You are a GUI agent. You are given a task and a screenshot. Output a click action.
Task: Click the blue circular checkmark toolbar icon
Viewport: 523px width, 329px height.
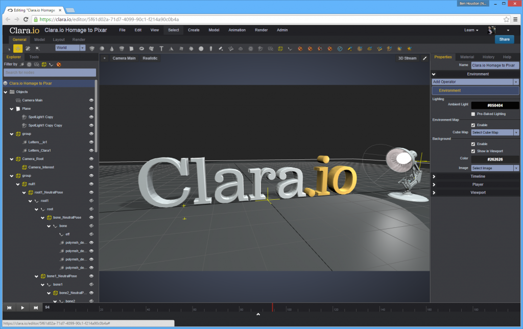click(x=340, y=49)
